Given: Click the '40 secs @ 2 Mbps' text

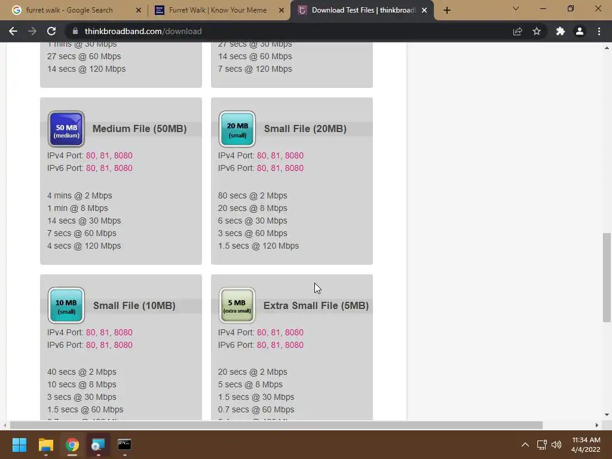Looking at the screenshot, I should pyautogui.click(x=81, y=372).
